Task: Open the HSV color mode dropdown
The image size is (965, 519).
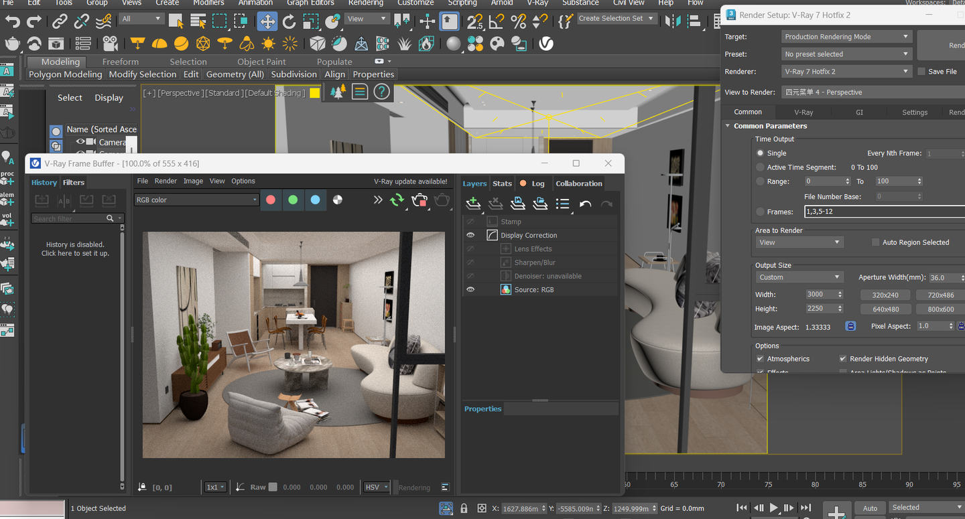Action: [x=377, y=487]
